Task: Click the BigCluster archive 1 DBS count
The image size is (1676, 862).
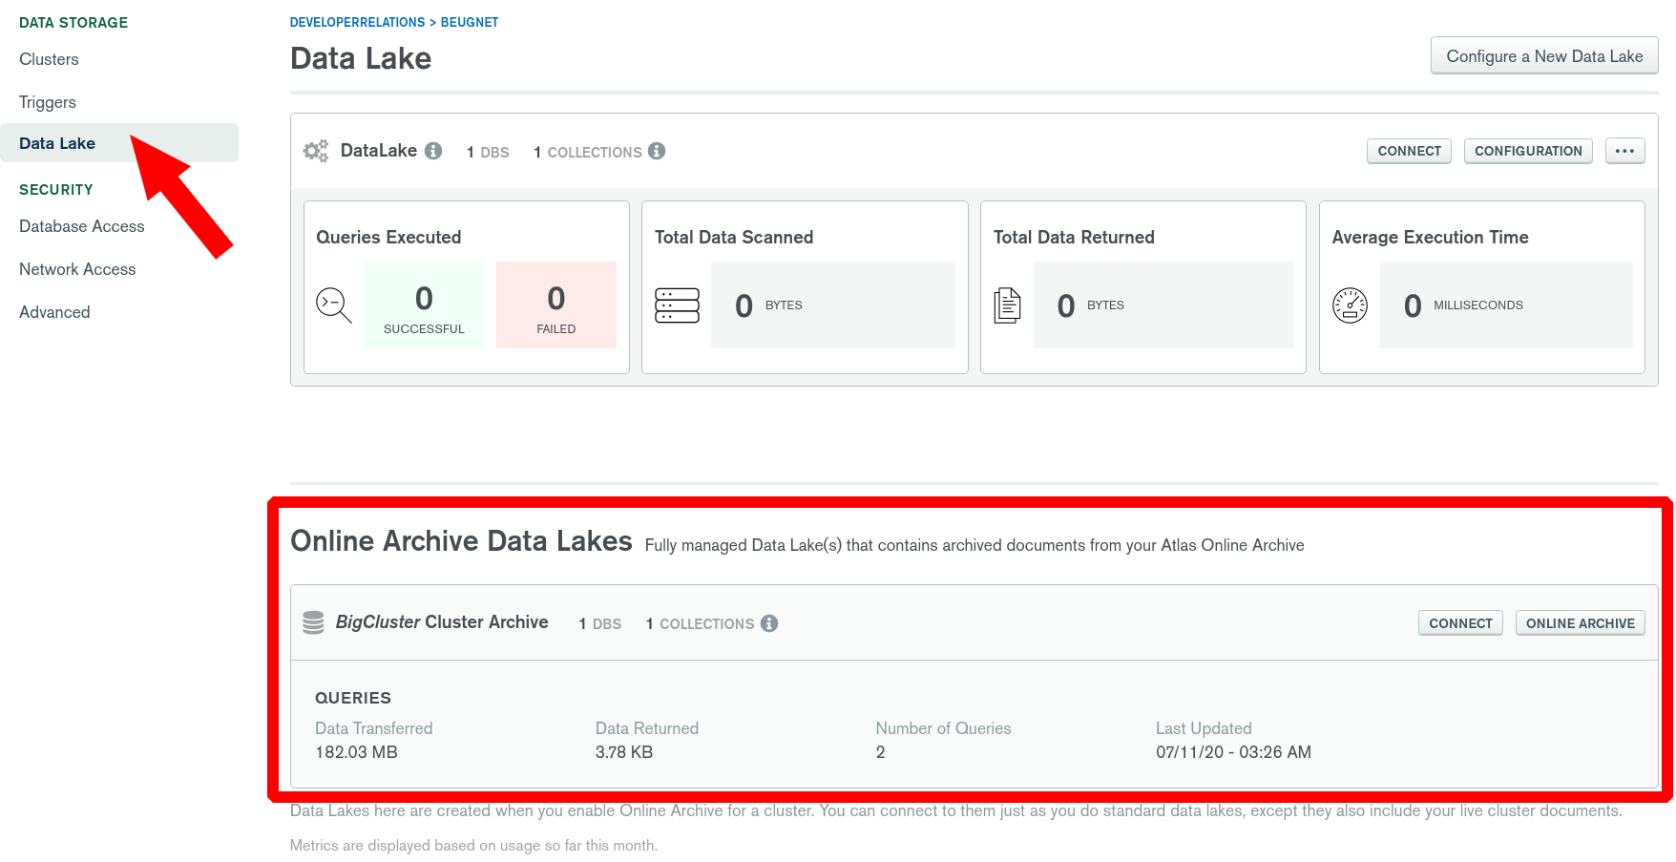Action: pos(599,623)
